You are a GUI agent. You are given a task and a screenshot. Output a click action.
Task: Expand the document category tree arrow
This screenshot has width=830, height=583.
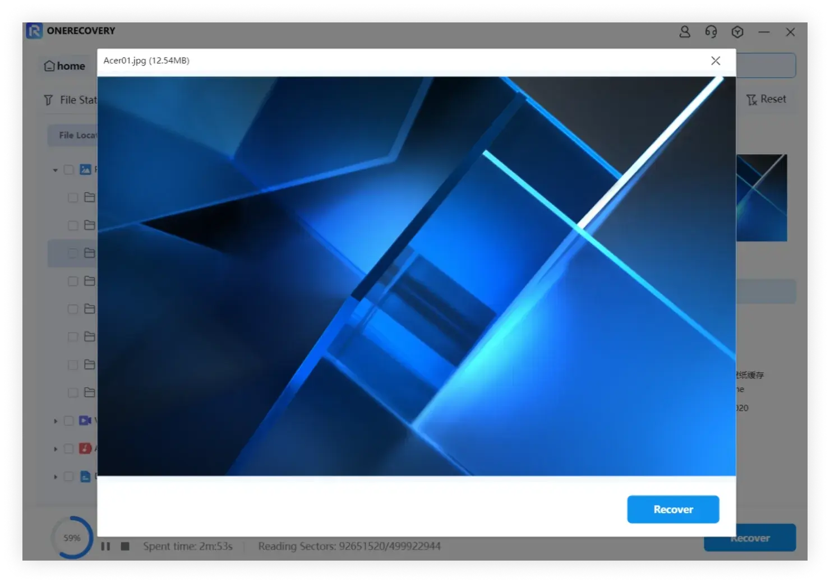55,477
